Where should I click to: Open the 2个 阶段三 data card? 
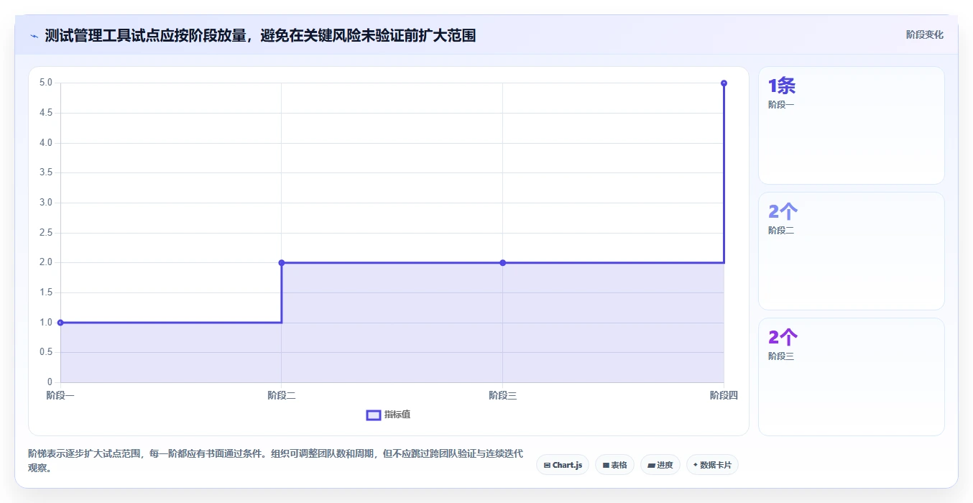851,377
